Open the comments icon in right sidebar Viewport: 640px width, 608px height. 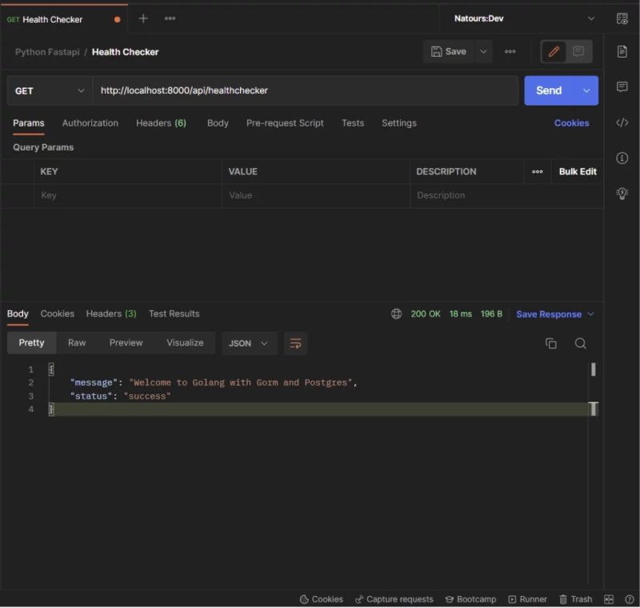(622, 86)
